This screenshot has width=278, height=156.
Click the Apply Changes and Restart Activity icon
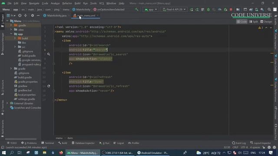(x=197, y=10)
